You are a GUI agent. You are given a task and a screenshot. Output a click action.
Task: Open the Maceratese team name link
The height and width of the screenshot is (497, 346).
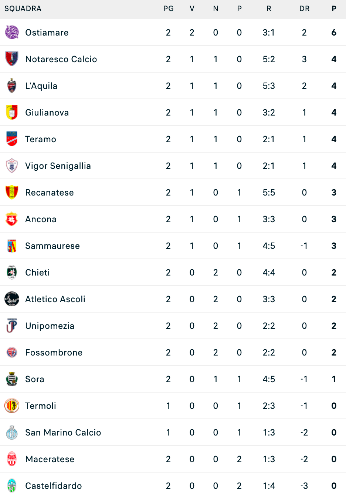(50, 459)
